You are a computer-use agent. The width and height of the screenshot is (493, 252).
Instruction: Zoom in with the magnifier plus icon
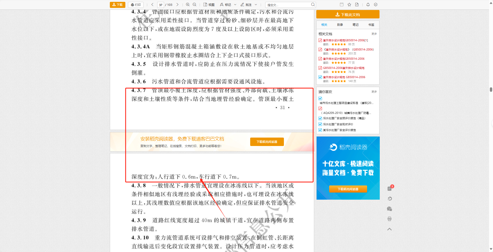coord(188,5)
